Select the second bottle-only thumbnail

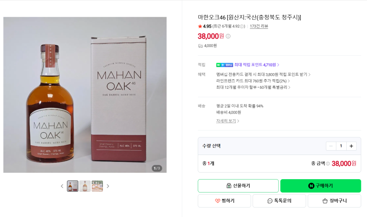point(85,186)
